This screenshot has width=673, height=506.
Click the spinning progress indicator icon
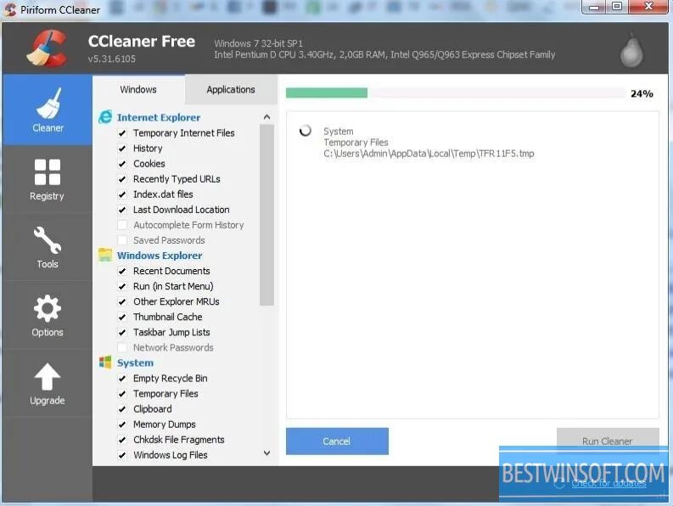click(306, 130)
